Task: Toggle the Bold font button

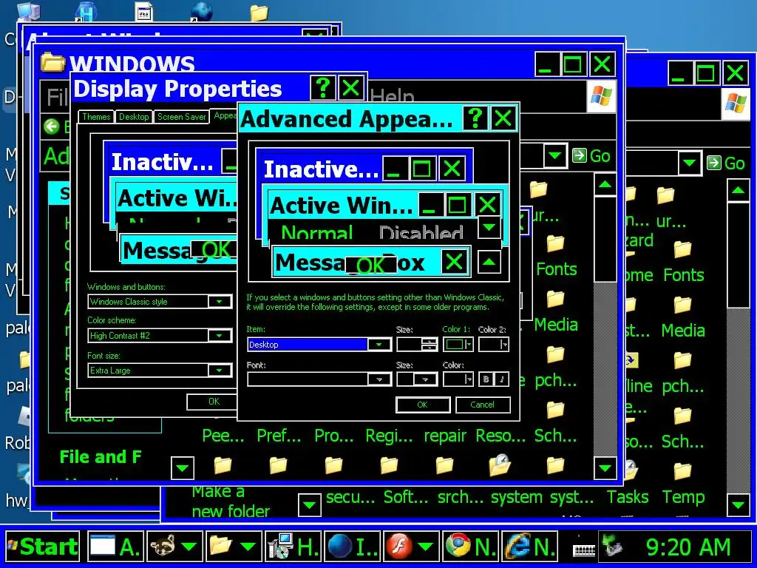Action: click(x=486, y=379)
